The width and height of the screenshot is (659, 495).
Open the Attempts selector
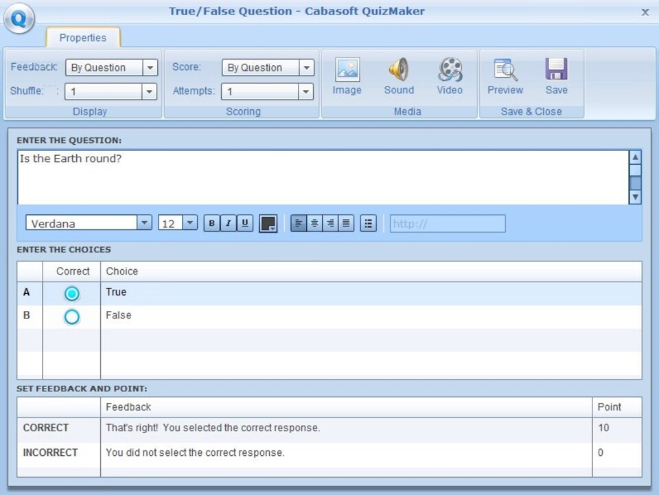pyautogui.click(x=306, y=91)
